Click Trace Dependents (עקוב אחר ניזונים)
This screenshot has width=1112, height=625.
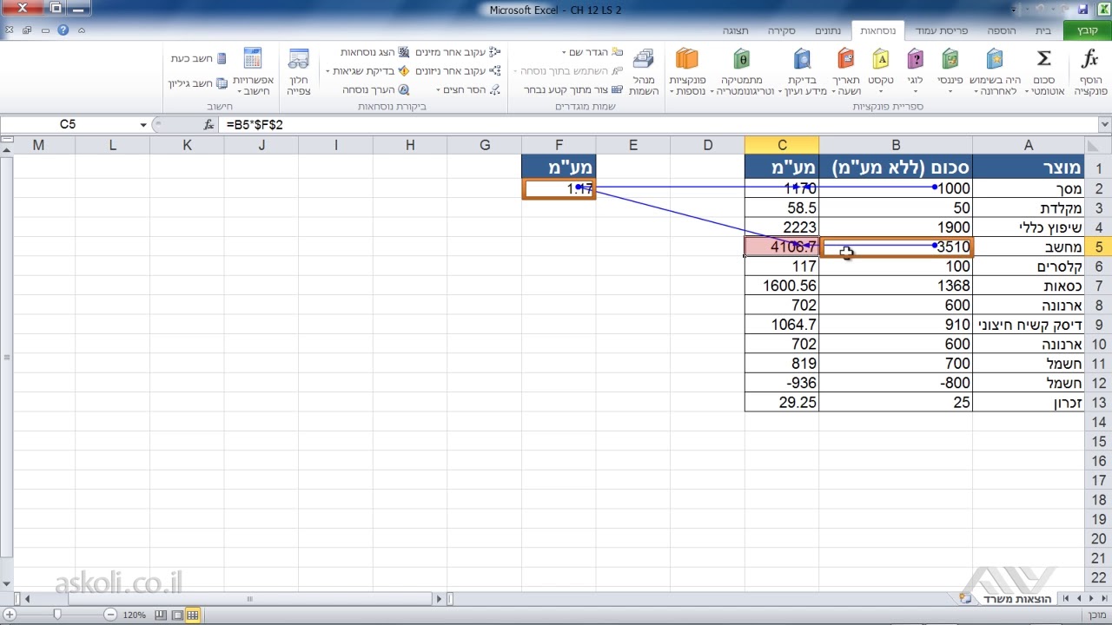point(457,70)
